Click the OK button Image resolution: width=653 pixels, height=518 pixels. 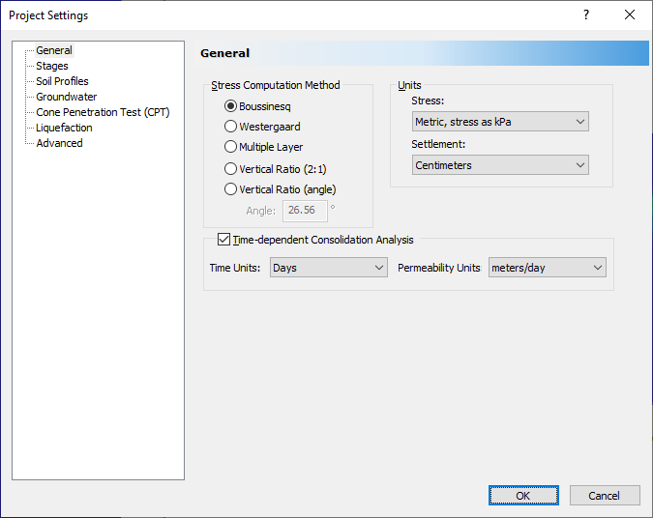coord(523,495)
